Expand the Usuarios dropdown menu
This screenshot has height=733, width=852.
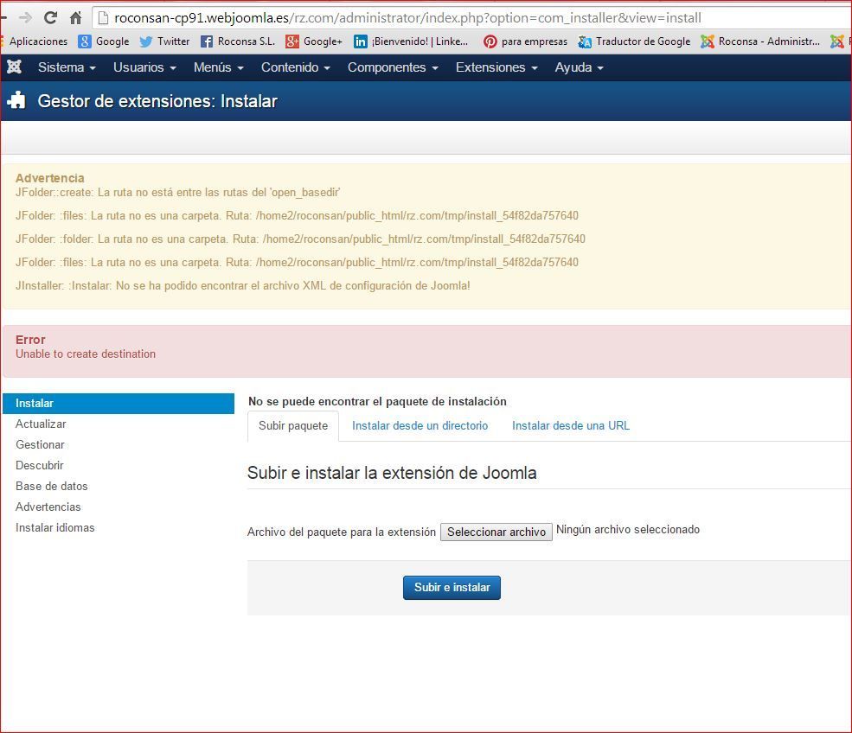pyautogui.click(x=144, y=67)
